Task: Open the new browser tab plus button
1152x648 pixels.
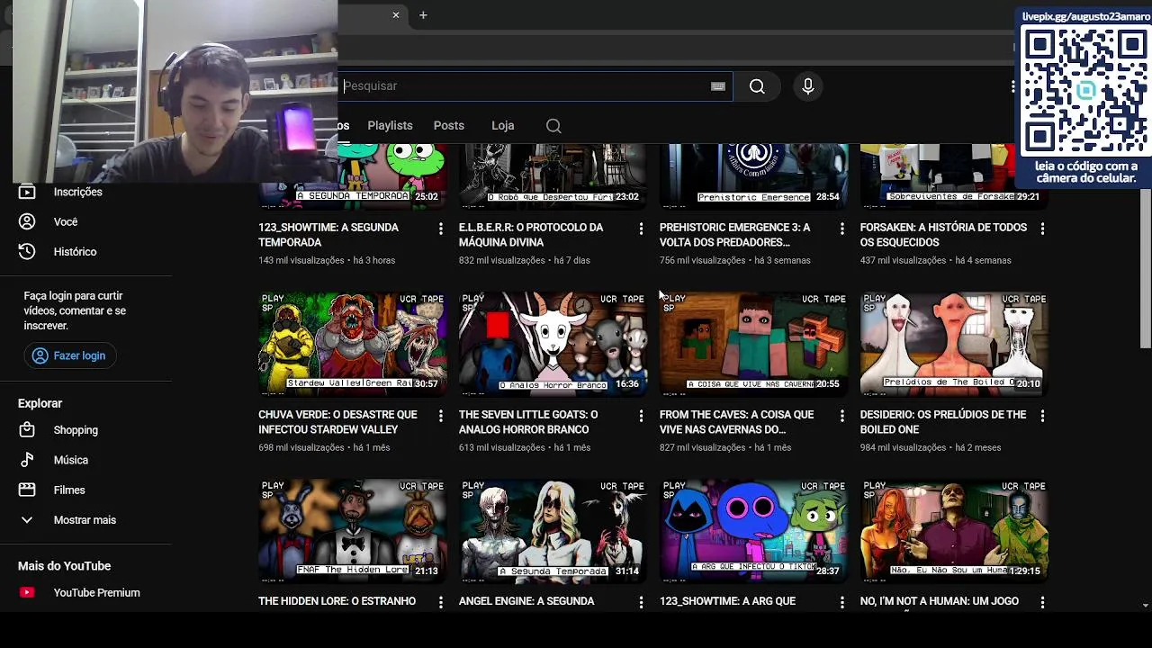Action: click(x=423, y=15)
